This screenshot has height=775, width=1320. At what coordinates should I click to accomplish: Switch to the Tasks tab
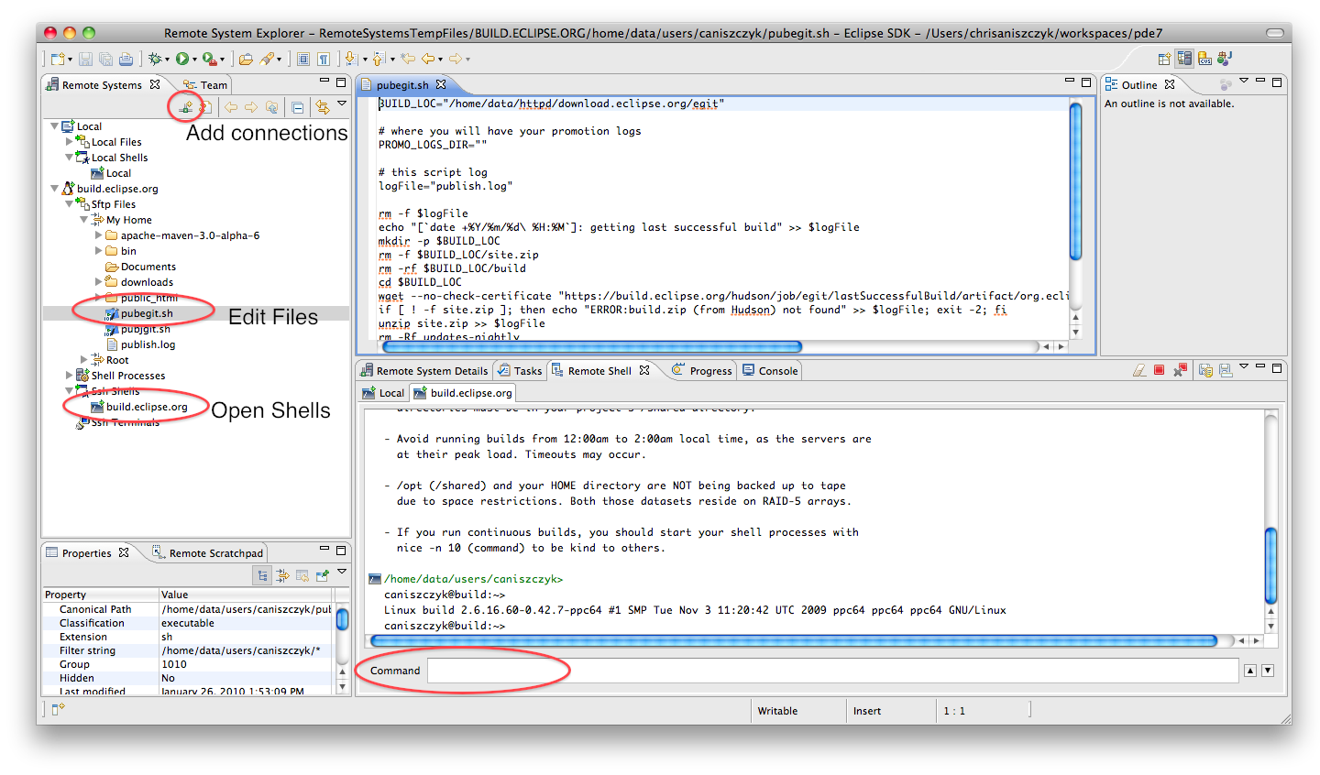coord(520,371)
